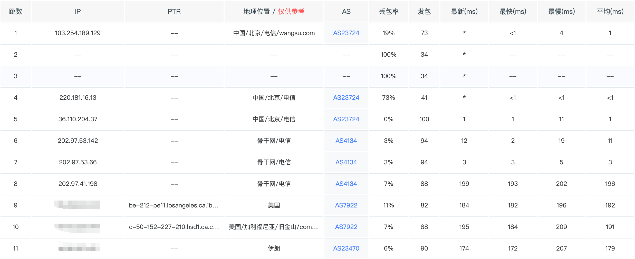
Task: Click the red 仅供参考 text in header
Action: tap(291, 12)
